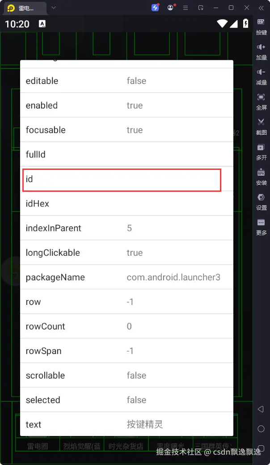Image resolution: width=270 pixels, height=465 pixels.
Task: Select the id property row
Action: (122, 179)
